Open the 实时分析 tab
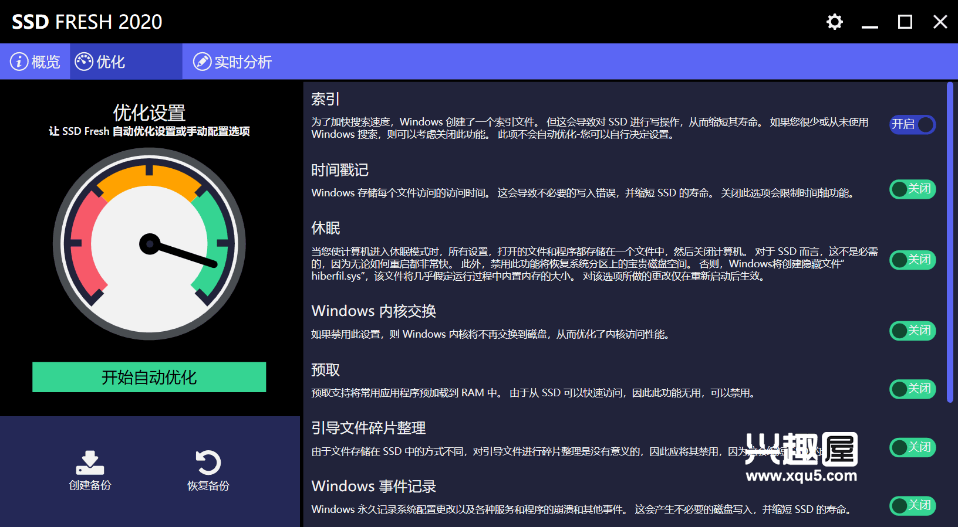This screenshot has height=527, width=958. (232, 62)
